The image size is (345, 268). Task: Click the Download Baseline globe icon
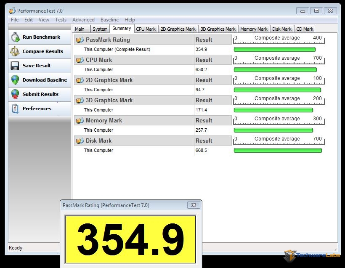pos(15,80)
